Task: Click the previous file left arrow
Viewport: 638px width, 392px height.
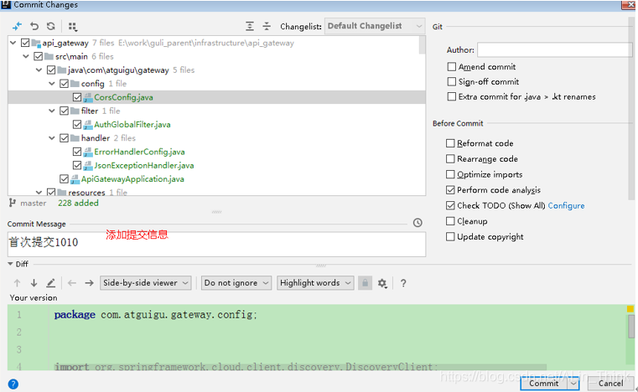Action: click(x=72, y=282)
